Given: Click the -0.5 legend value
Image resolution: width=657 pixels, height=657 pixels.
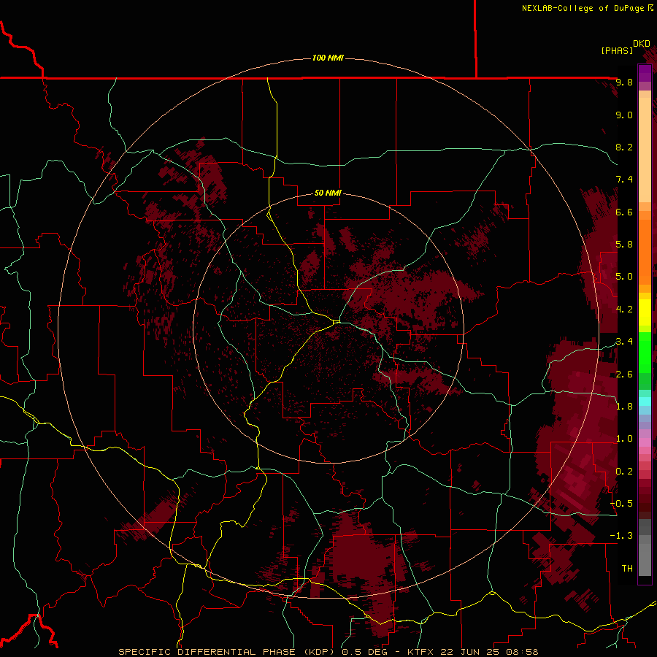Looking at the screenshot, I should pyautogui.click(x=621, y=504).
